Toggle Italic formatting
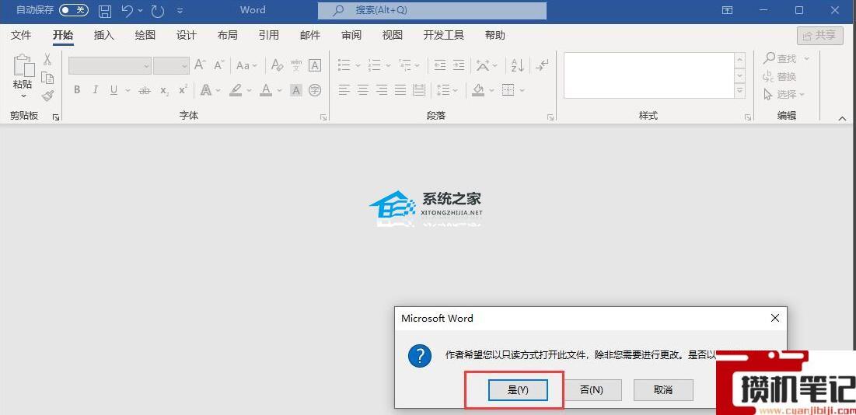Screen dimensions: 856x415 click(x=96, y=90)
